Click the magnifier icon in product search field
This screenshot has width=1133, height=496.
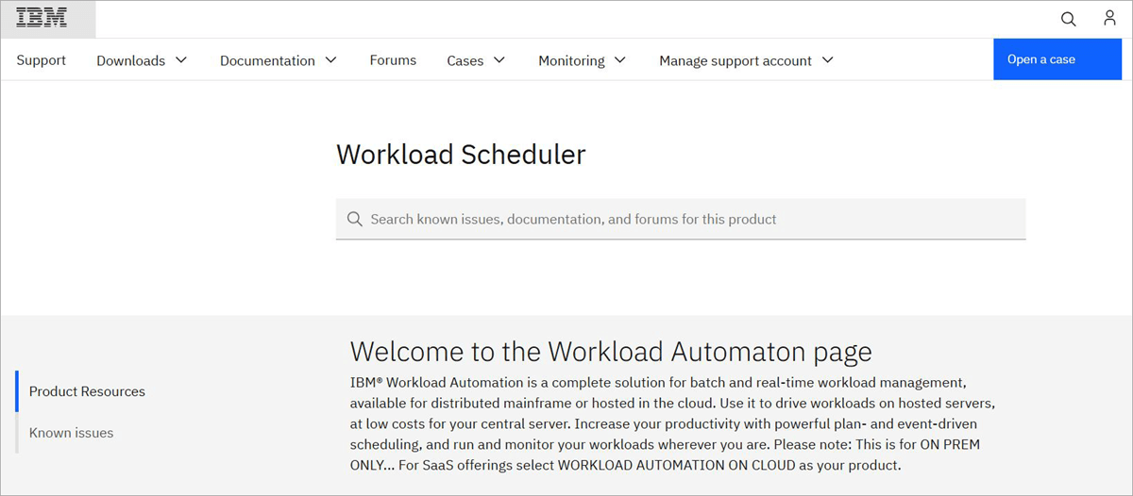pos(355,219)
